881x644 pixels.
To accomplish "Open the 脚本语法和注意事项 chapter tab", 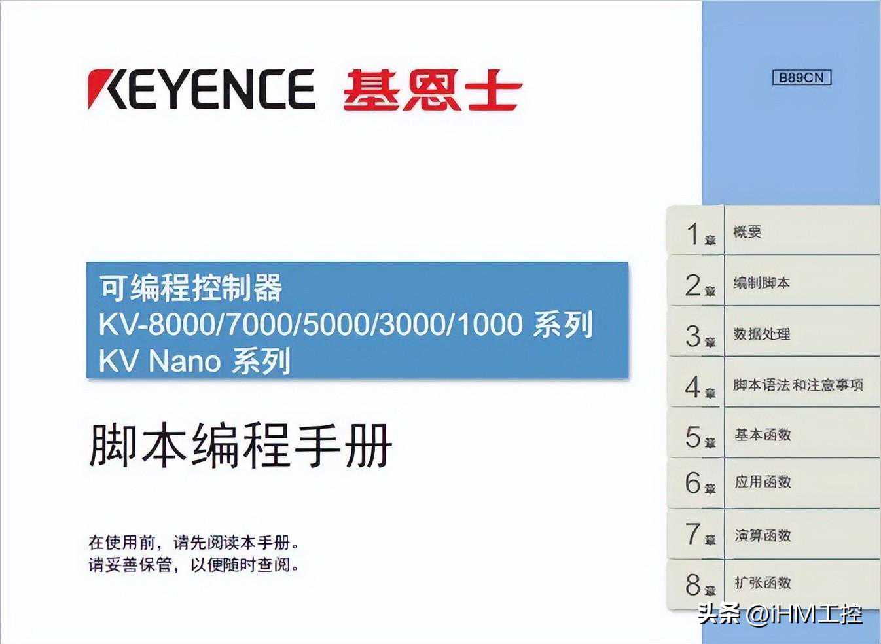I will pyautogui.click(x=797, y=385).
